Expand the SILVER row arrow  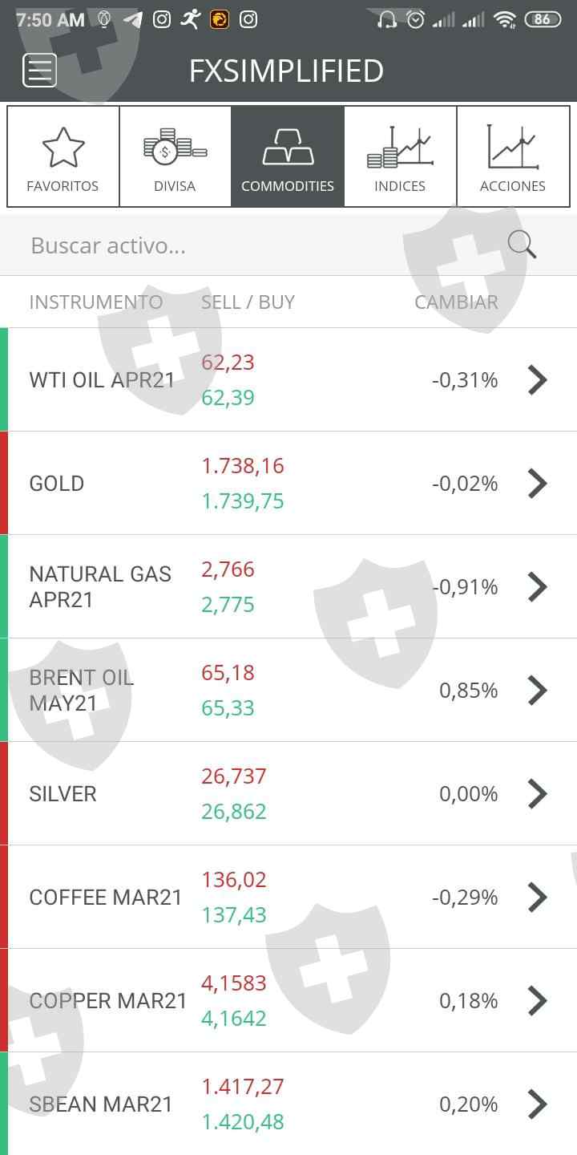(x=537, y=793)
